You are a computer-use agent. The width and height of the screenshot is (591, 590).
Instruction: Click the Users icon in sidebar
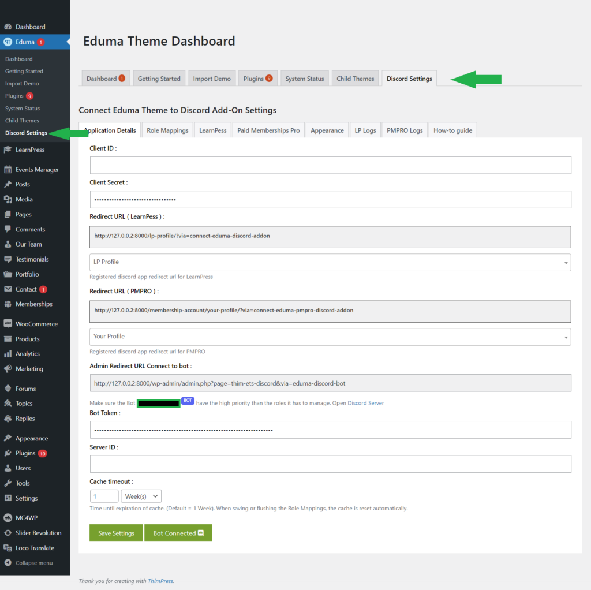coord(8,468)
